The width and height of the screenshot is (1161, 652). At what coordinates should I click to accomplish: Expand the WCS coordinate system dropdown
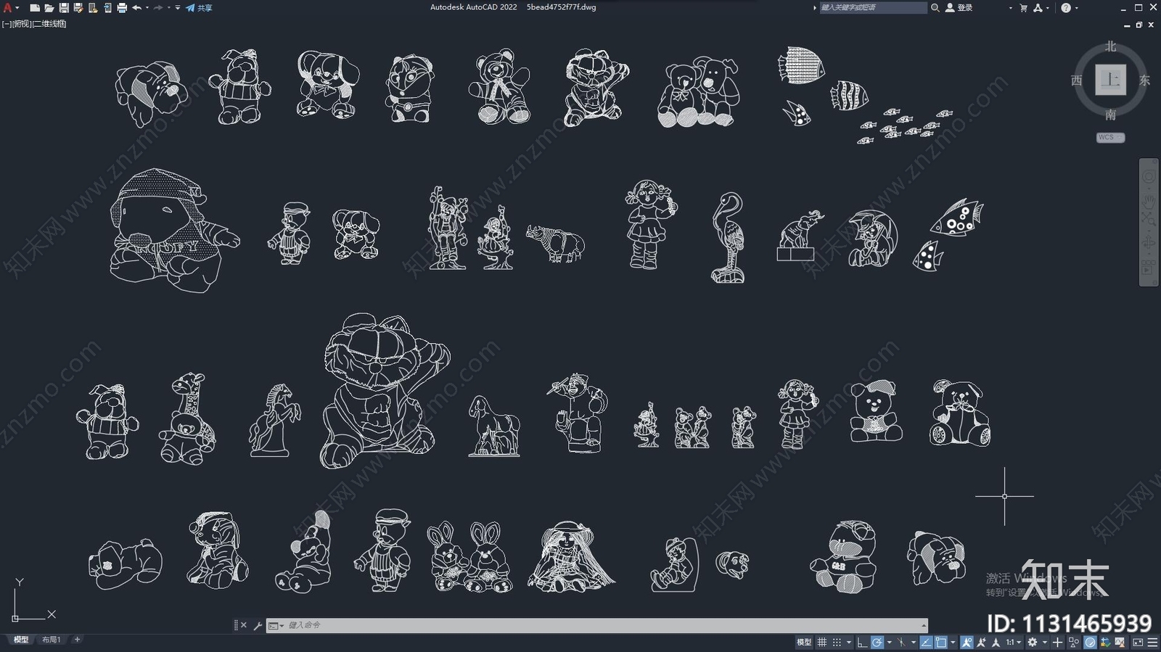point(1110,137)
